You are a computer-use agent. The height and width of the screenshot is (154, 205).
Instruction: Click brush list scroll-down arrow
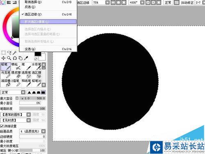click(x=43, y=85)
